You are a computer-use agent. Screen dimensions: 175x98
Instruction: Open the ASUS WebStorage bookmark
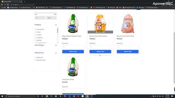tap(69, 8)
